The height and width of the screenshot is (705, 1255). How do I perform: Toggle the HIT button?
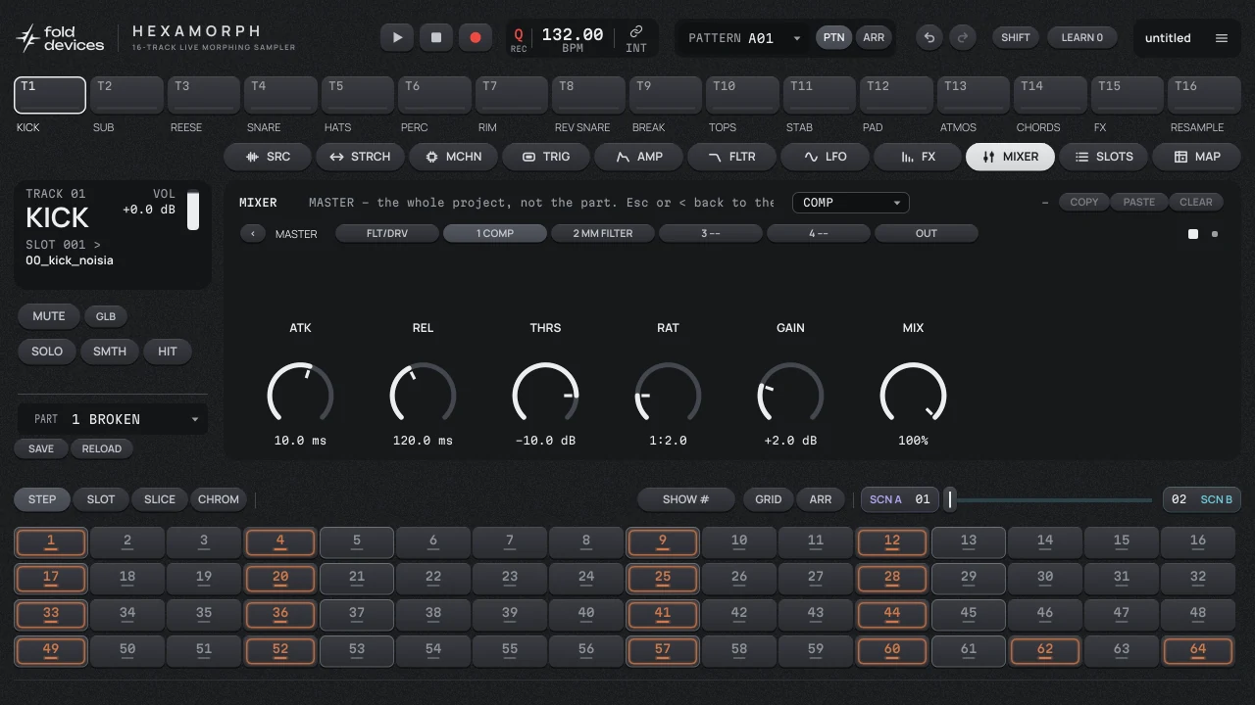coord(168,352)
